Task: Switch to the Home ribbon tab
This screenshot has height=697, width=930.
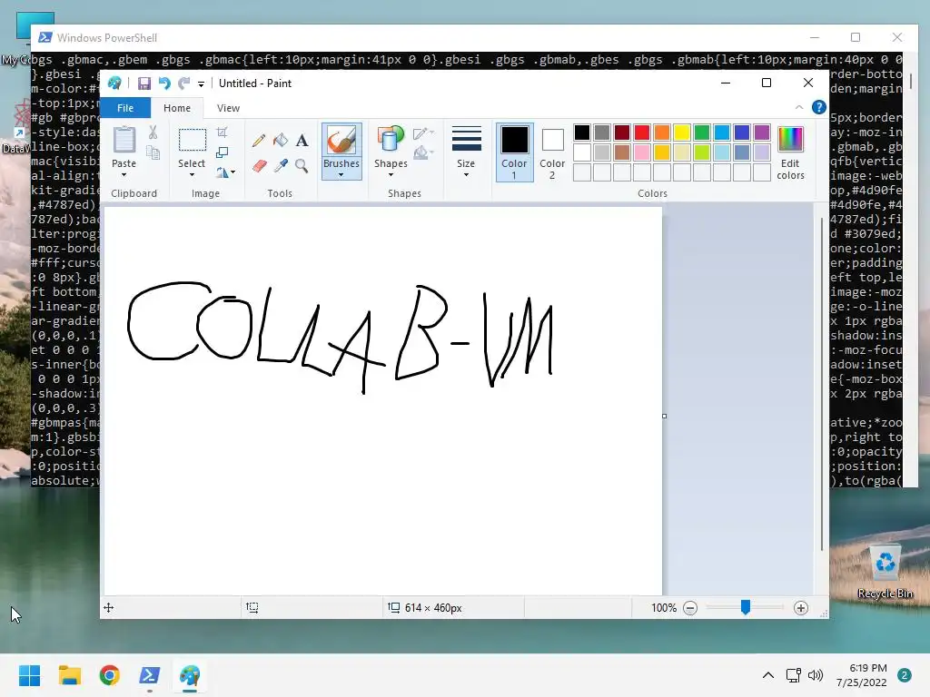Action: [x=177, y=108]
